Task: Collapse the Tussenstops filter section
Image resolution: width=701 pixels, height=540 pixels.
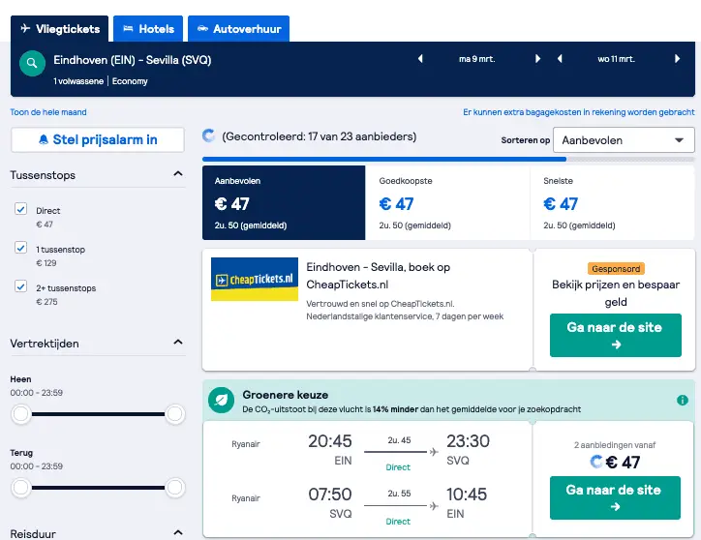Action: coord(178,174)
